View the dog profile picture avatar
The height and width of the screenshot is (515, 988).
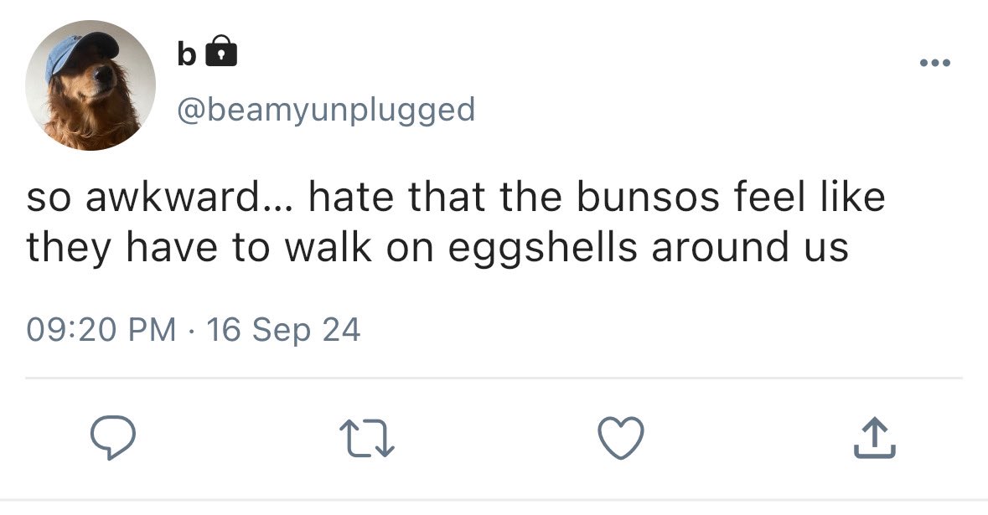91,85
